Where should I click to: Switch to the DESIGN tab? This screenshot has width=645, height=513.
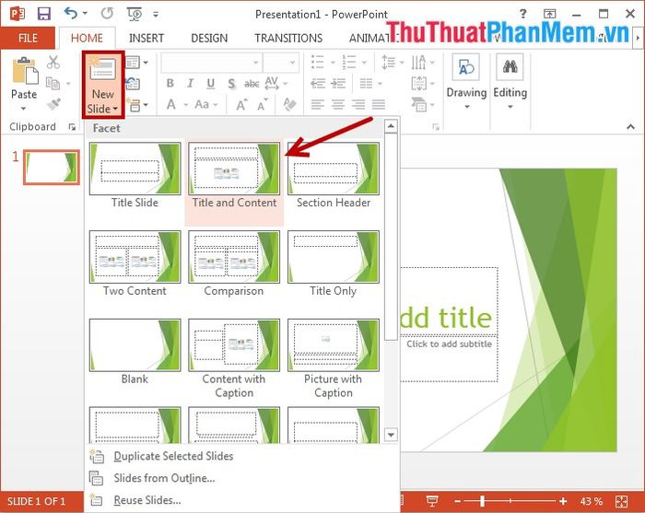tap(209, 39)
